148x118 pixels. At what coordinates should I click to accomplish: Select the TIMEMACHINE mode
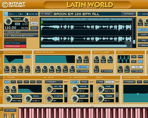coord(15,46)
